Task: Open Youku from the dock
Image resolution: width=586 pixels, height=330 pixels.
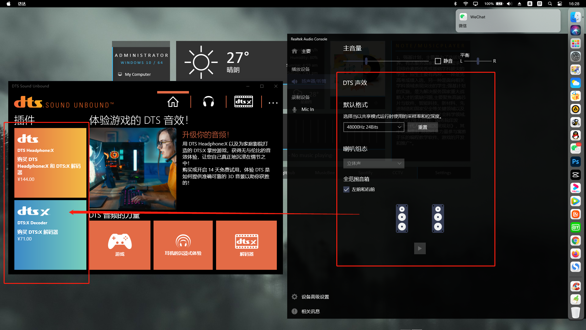Action: click(576, 188)
